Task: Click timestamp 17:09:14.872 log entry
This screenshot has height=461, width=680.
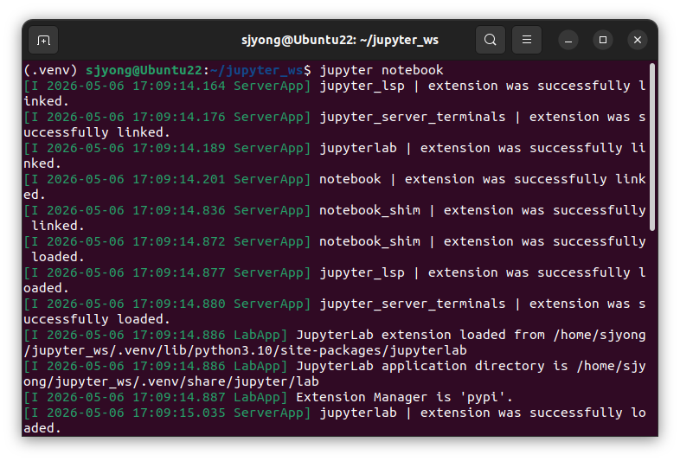Action: click(x=179, y=241)
